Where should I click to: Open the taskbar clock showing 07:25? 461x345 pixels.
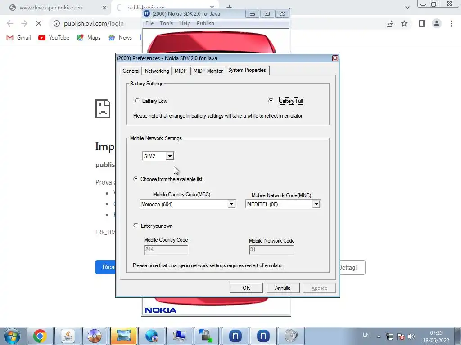436,336
